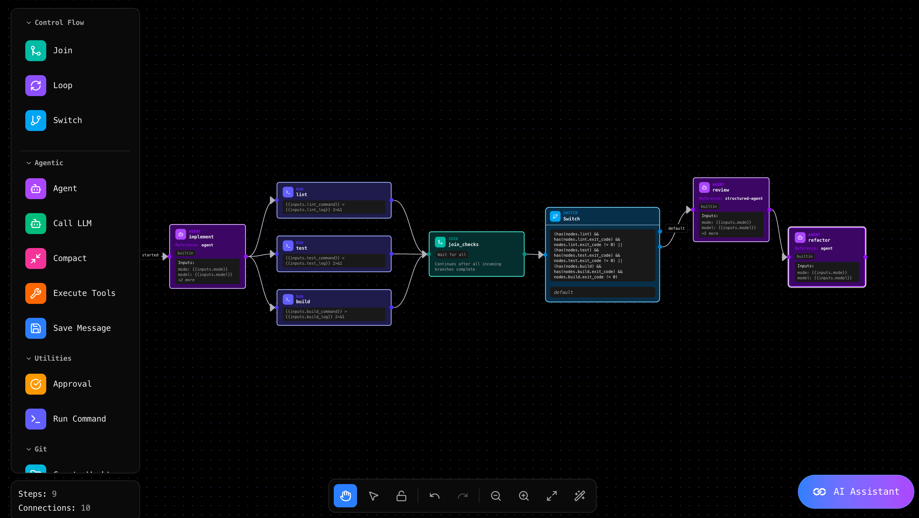This screenshot has height=518, width=919.
Task: Click the 'default' edge label
Action: click(x=676, y=228)
